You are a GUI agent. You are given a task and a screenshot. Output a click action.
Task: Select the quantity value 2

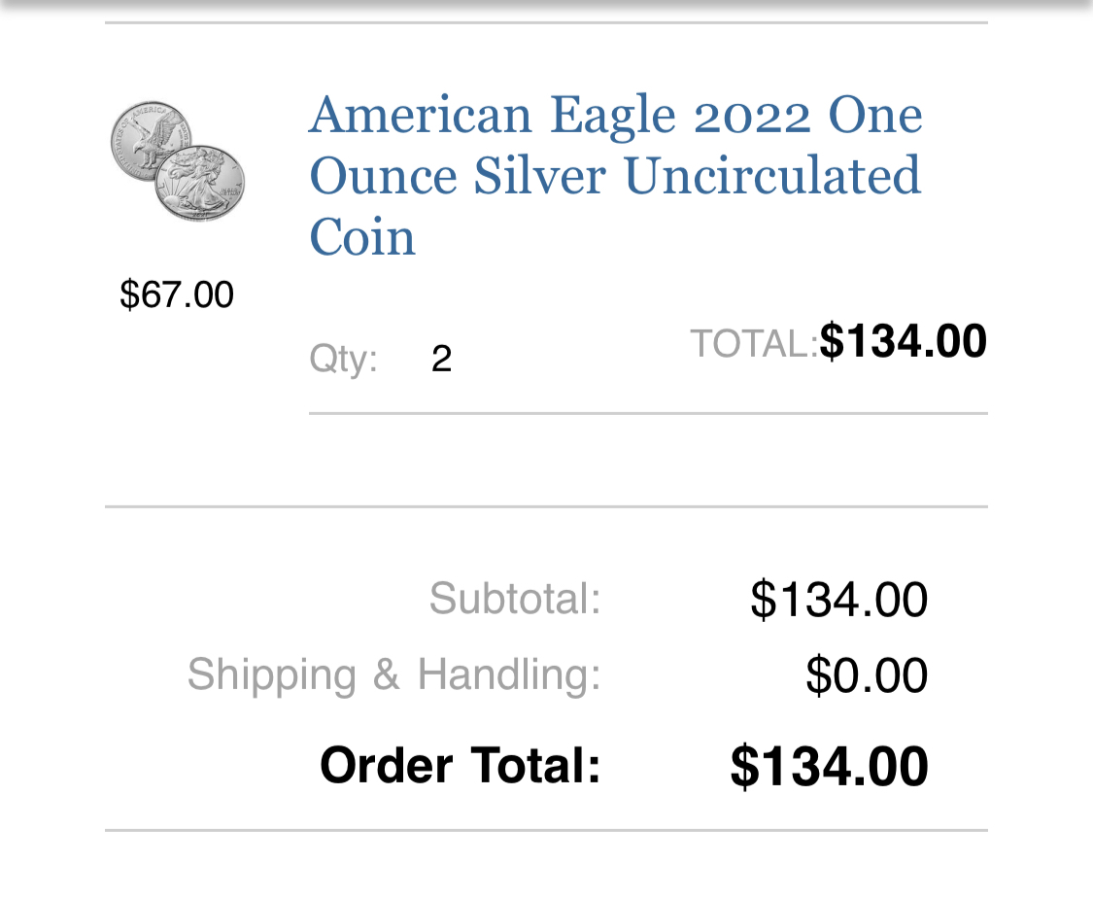coord(441,360)
